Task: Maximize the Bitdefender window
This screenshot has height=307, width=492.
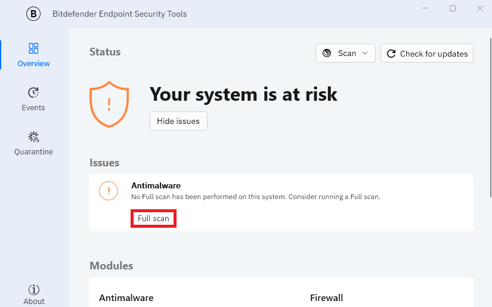Action: pyautogui.click(x=453, y=8)
